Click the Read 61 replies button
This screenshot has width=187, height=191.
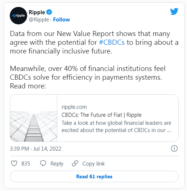pos(94,176)
